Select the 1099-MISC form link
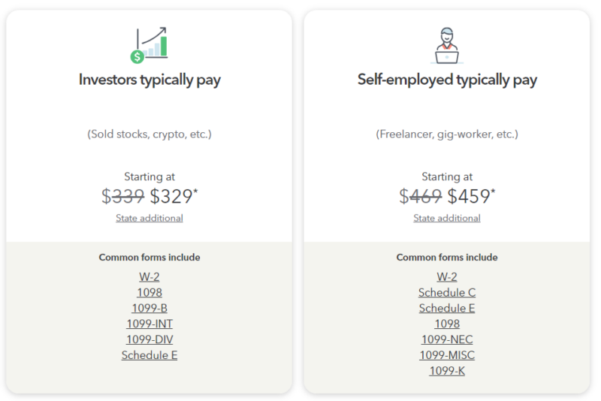The image size is (601, 401). pyautogui.click(x=447, y=355)
